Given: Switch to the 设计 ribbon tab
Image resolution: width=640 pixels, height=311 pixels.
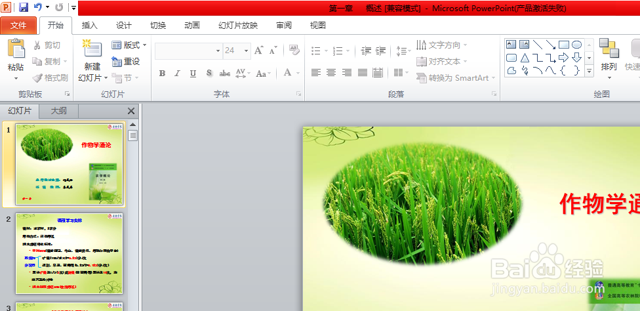Looking at the screenshot, I should (124, 26).
